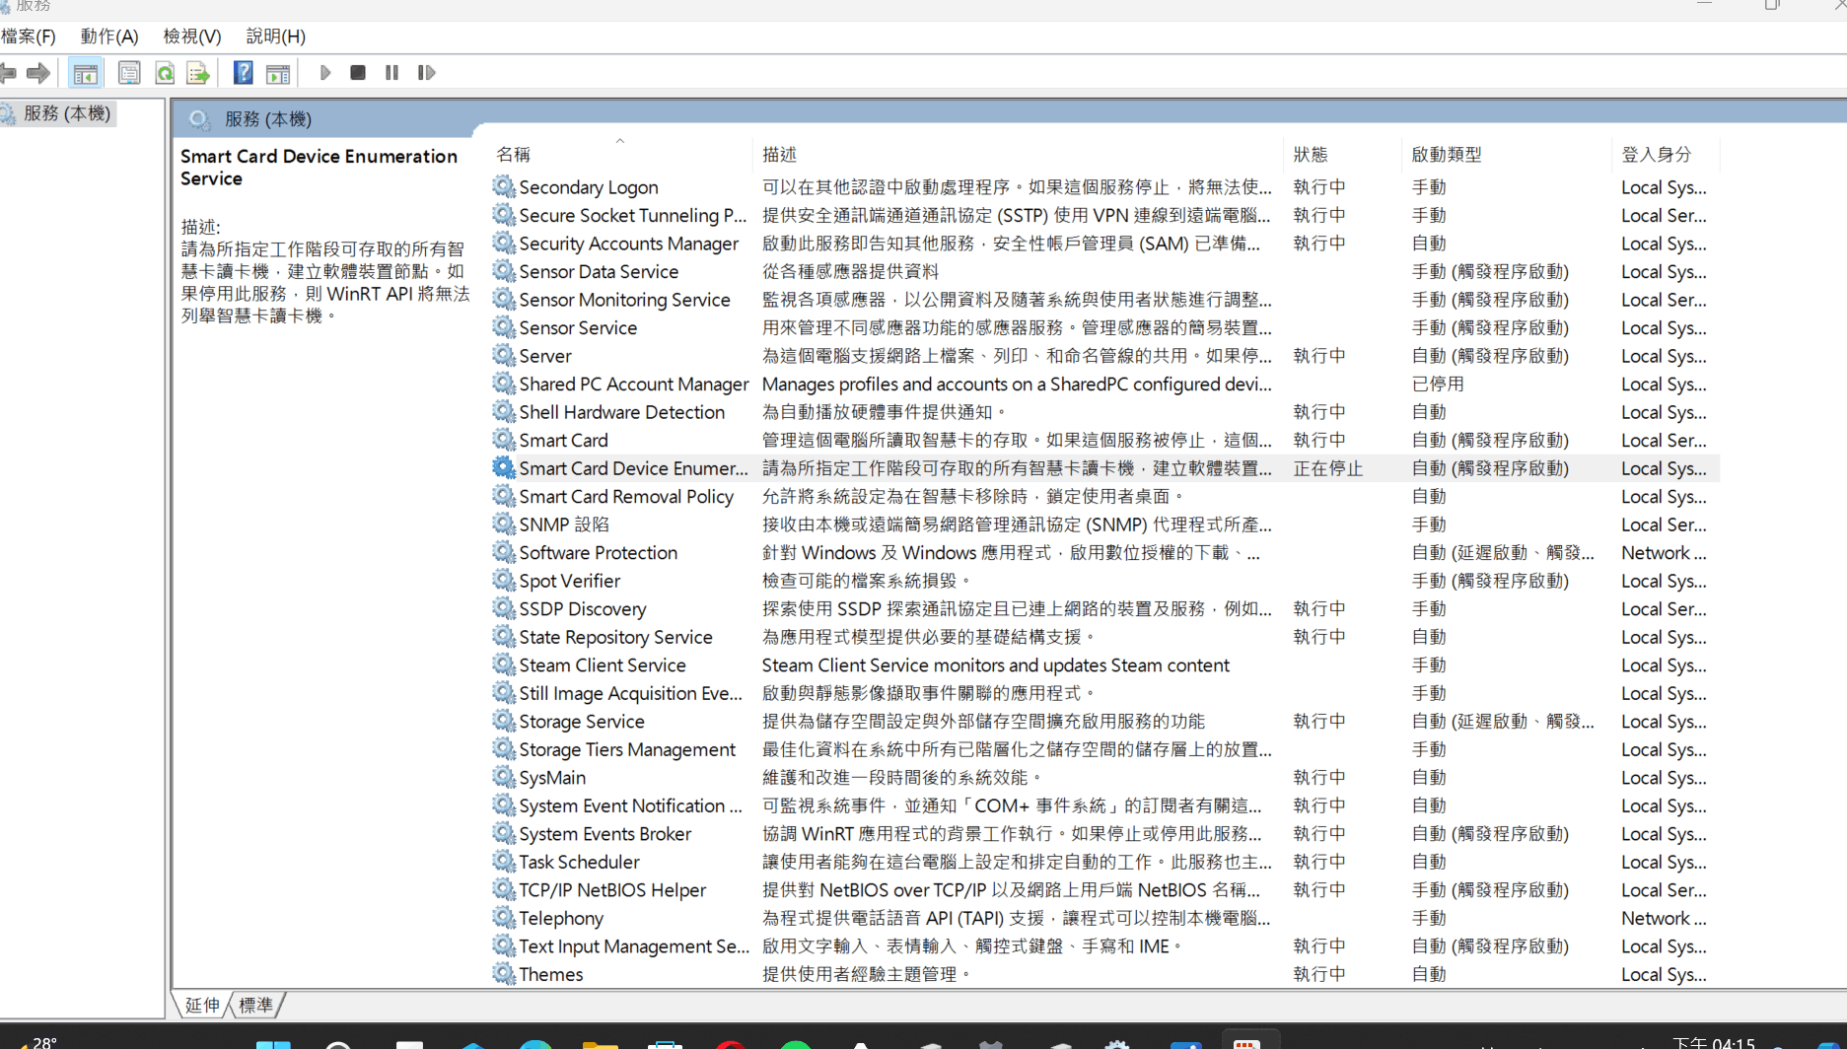The height and width of the screenshot is (1049, 1847).
Task: Select the Software Protection service
Action: coord(599,553)
